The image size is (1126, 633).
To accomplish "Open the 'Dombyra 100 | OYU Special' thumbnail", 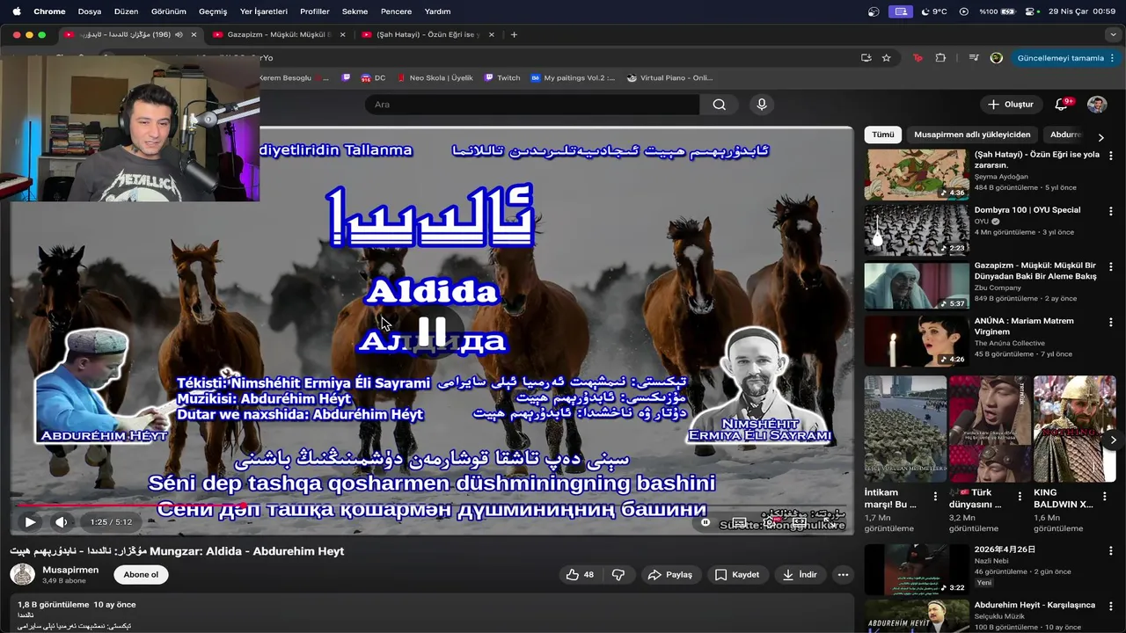I will coord(916,229).
